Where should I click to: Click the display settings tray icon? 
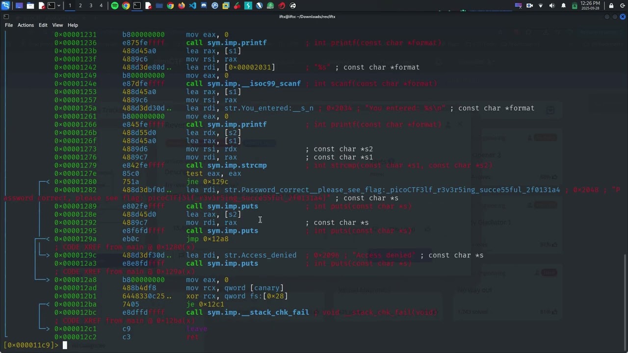click(519, 6)
